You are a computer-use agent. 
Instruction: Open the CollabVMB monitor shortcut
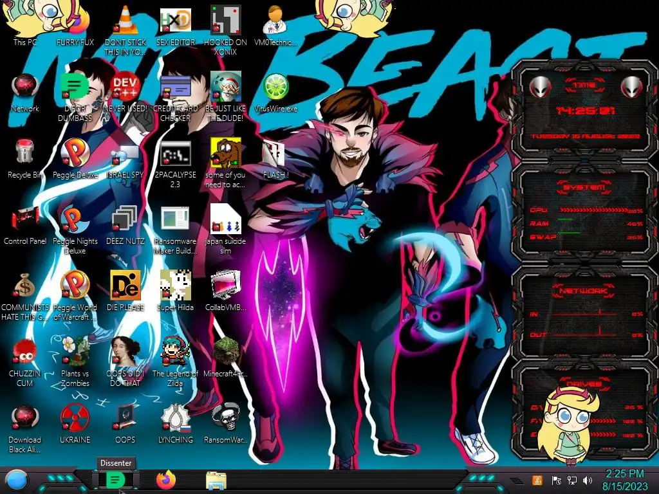pyautogui.click(x=225, y=291)
